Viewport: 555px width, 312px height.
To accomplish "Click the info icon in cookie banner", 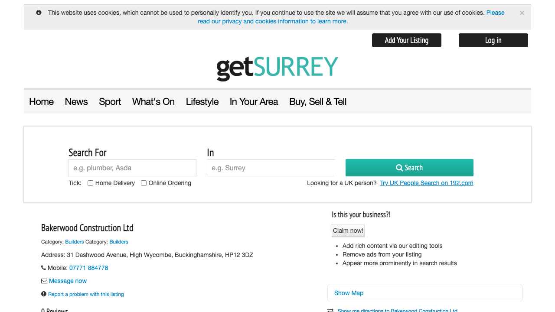I will point(39,13).
